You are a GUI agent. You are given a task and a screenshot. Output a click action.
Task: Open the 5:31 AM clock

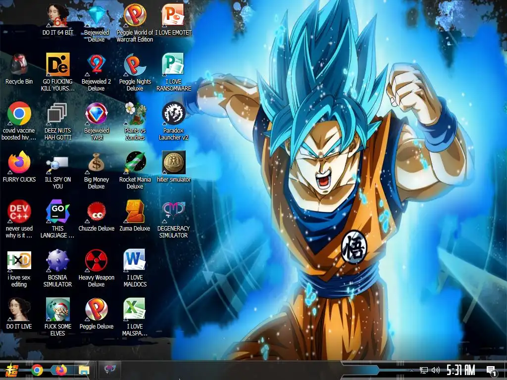[461, 370]
